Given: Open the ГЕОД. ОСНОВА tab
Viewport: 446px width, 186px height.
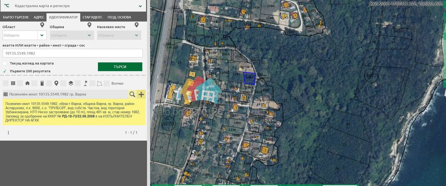Looking at the screenshot, I should [119, 17].
